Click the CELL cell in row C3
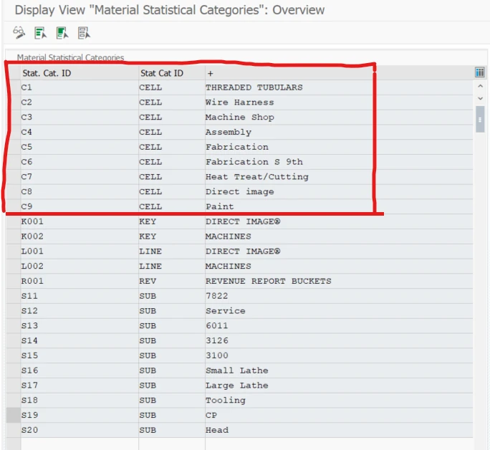Image resolution: width=490 pixels, height=450 pixels. (172, 118)
